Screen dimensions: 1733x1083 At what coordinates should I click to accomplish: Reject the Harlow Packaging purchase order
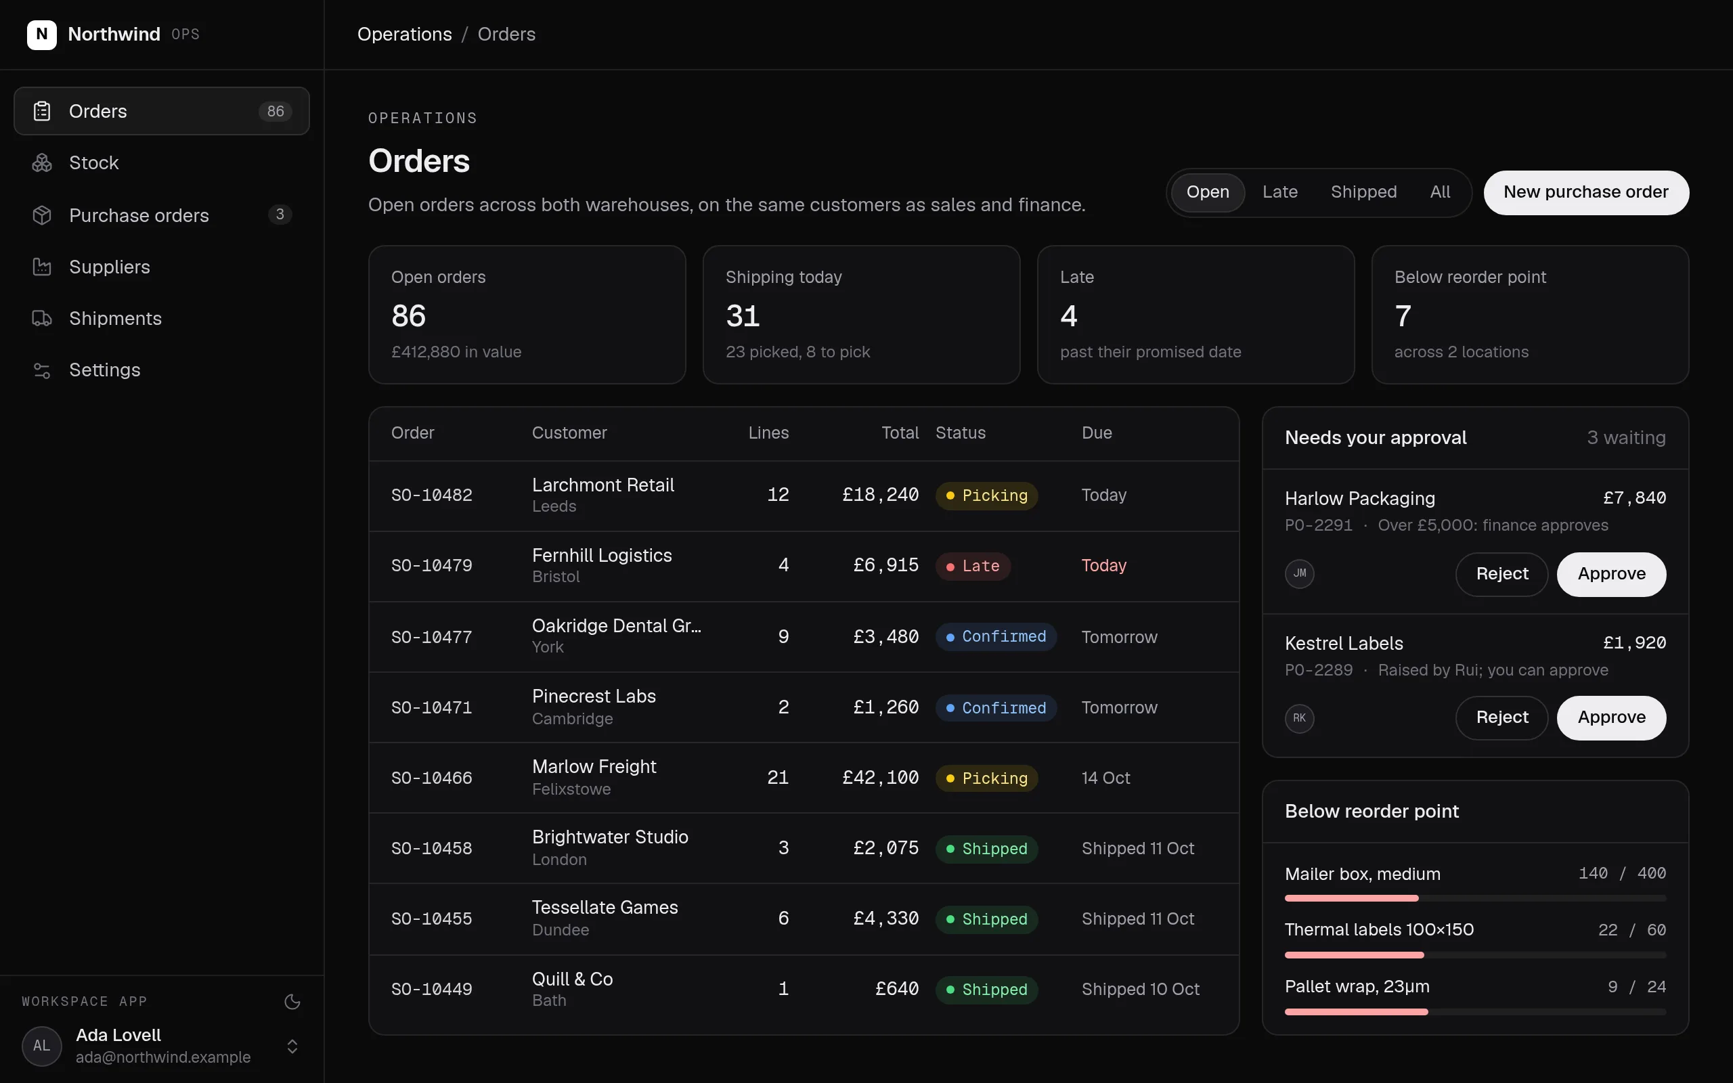(1501, 574)
